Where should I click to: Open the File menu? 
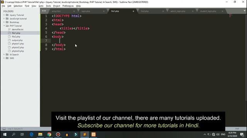click(3, 6)
